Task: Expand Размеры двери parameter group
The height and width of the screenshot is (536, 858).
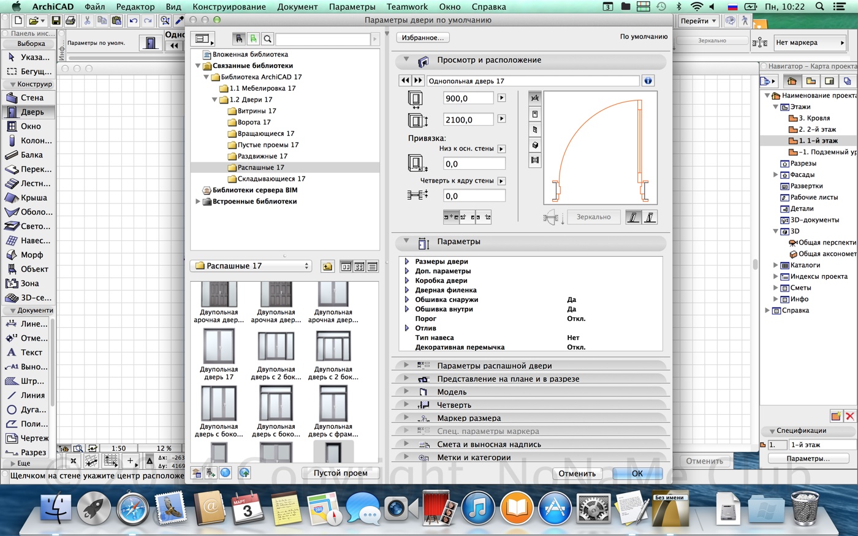Action: 407,262
